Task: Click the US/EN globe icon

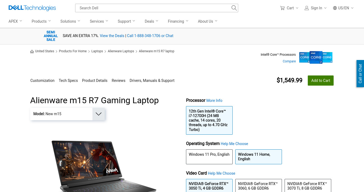Action: click(335, 8)
